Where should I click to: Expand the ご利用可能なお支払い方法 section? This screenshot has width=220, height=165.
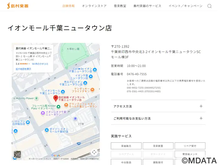(158, 118)
